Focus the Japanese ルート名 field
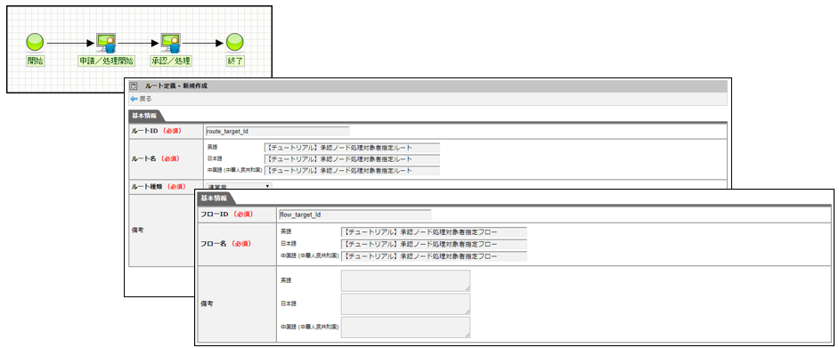 pyautogui.click(x=352, y=159)
